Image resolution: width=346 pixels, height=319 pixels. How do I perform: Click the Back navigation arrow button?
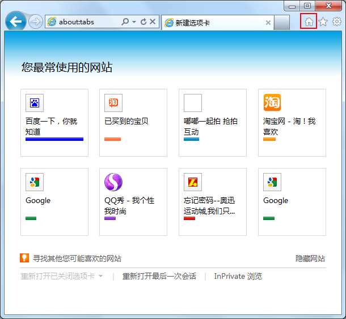point(16,21)
